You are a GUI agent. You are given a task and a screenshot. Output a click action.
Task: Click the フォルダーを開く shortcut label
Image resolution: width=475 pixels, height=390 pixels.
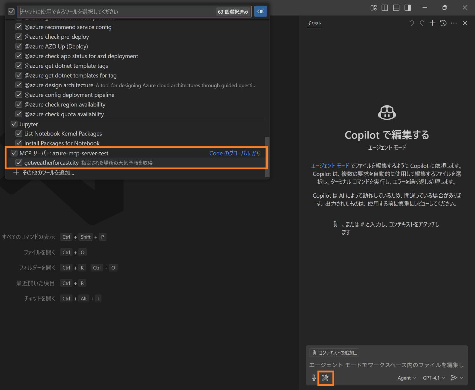click(x=37, y=268)
